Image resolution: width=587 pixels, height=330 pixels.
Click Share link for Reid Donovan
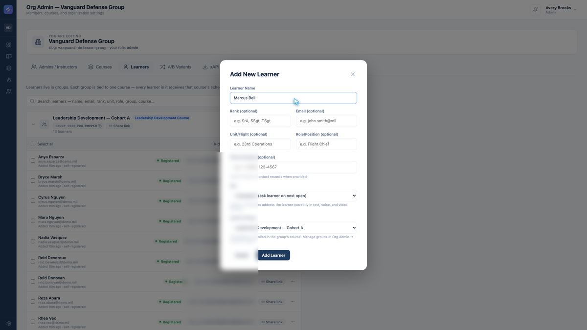(x=272, y=282)
